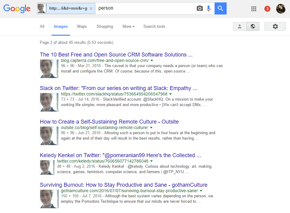Switch to the All tab
This screenshot has width=290, height=213.
[42, 26]
